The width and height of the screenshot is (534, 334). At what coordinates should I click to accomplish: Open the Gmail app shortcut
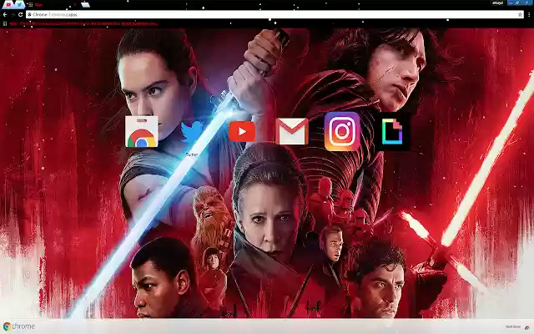tap(292, 131)
